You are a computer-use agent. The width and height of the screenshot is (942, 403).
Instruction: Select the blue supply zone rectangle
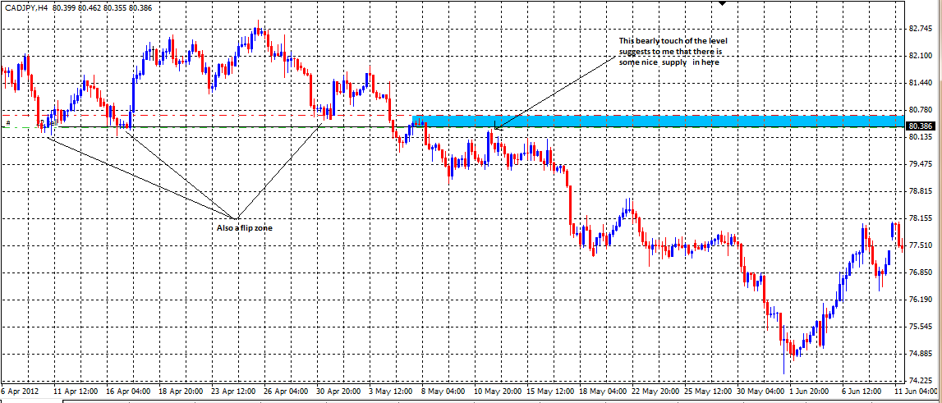pos(657,121)
